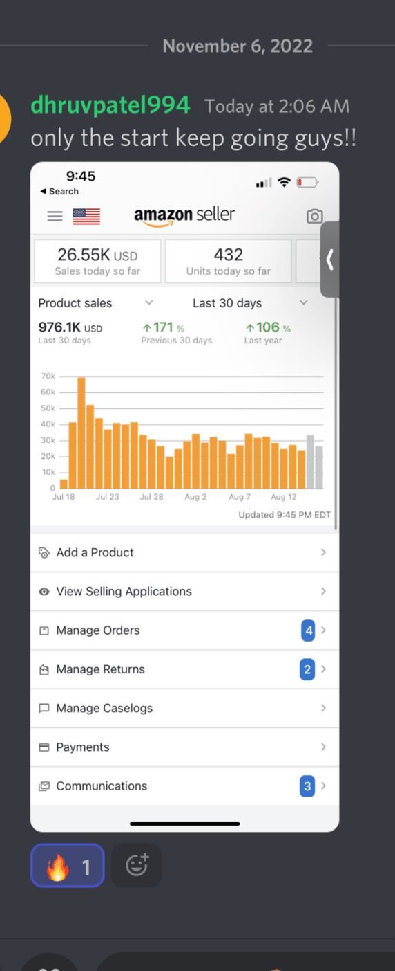
Task: Expand the chevron on Payments row
Action: coord(324,747)
